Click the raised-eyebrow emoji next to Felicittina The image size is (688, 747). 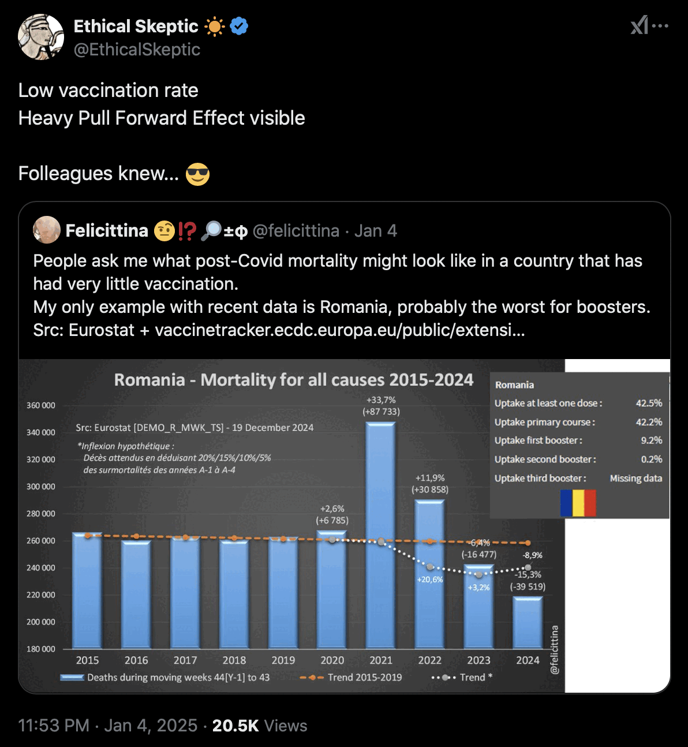[x=164, y=230]
